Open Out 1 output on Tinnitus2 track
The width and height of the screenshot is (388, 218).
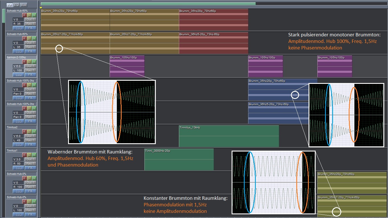coord(30,136)
